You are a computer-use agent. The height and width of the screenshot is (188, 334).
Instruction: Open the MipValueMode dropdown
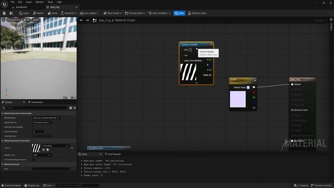(x=46, y=118)
